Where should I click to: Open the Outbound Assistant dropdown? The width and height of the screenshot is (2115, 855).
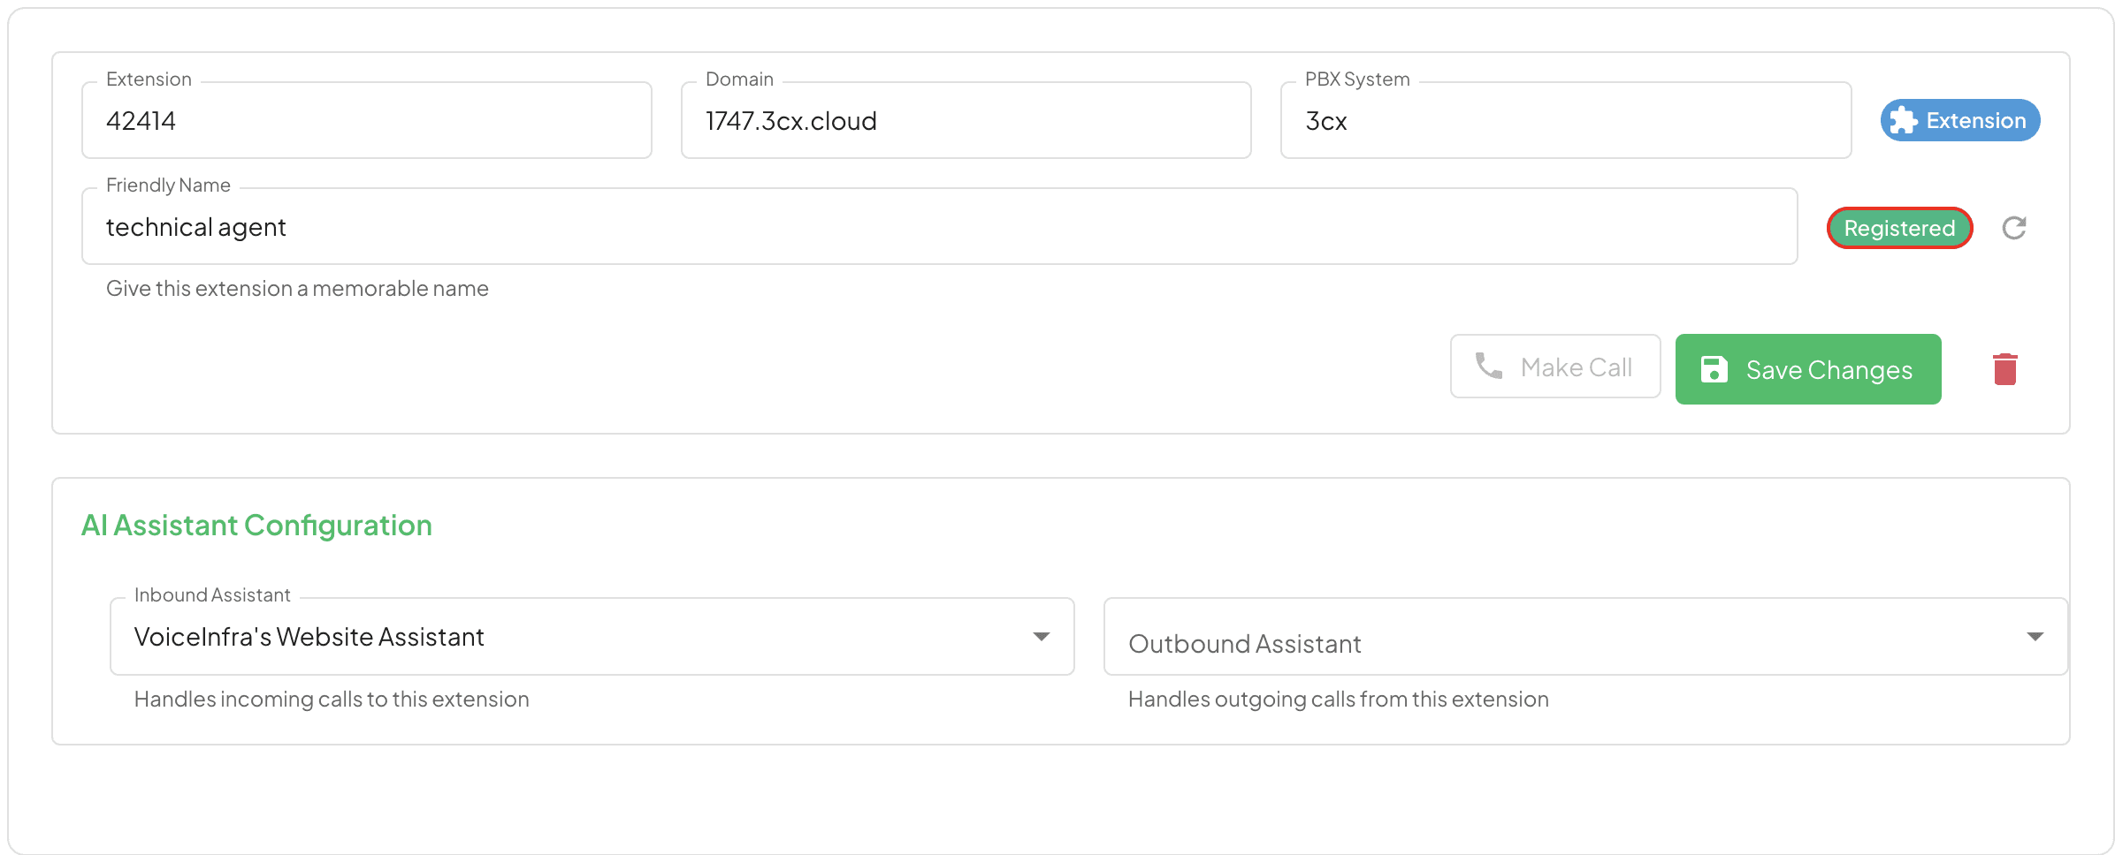(x=1574, y=637)
